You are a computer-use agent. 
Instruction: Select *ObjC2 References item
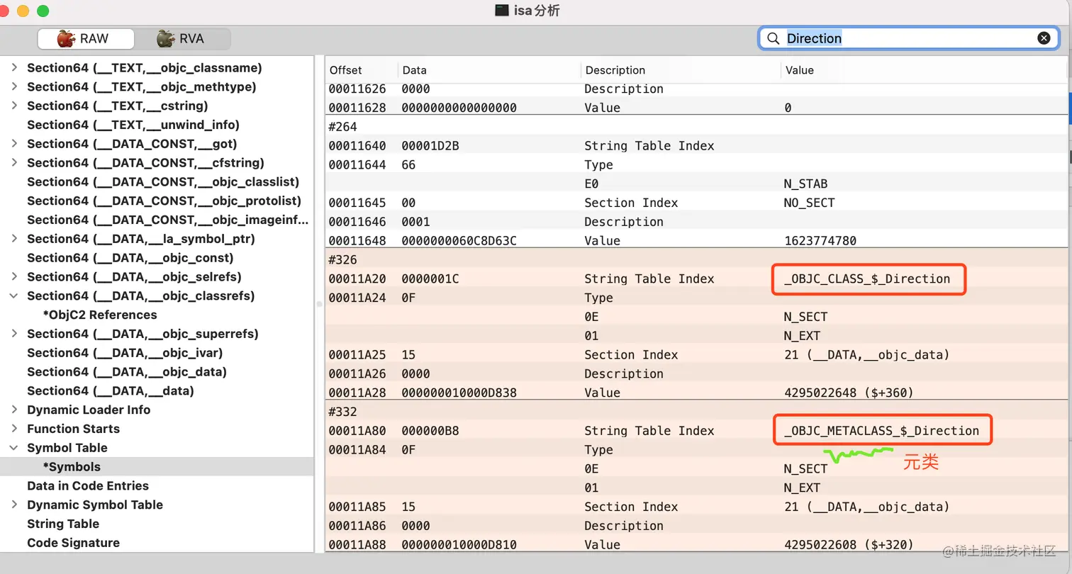(x=100, y=315)
